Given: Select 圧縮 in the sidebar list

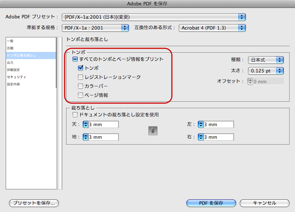Looking at the screenshot, I should [31, 48].
